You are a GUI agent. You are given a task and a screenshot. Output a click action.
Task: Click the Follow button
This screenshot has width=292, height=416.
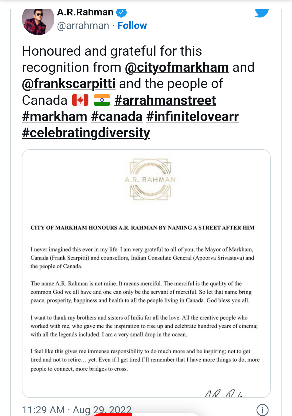[132, 26]
